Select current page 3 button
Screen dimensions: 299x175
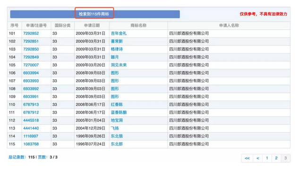point(285,158)
